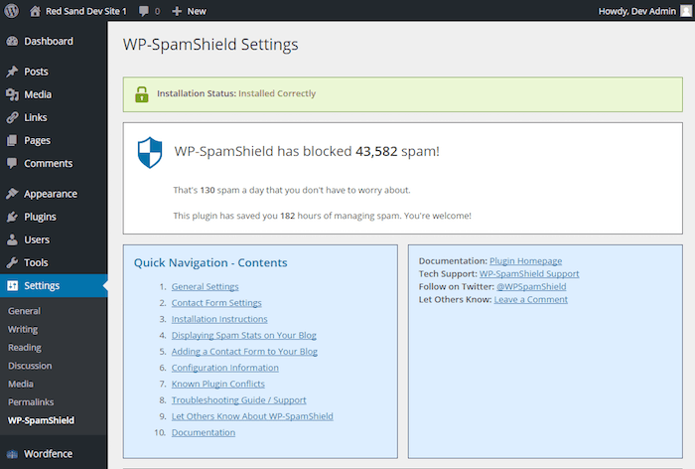
Task: Open the Wordfence menu icon
Action: point(12,454)
